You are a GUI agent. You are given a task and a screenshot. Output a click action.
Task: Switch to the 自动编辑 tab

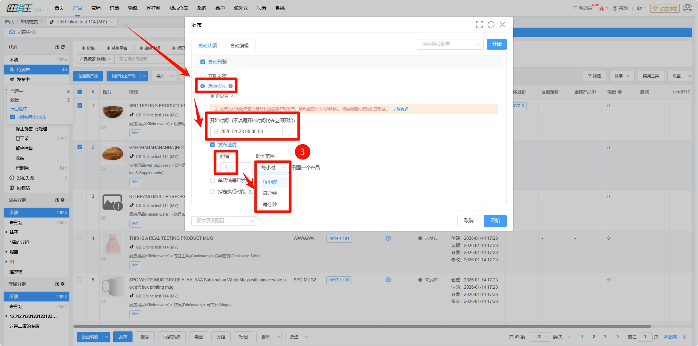pyautogui.click(x=239, y=46)
